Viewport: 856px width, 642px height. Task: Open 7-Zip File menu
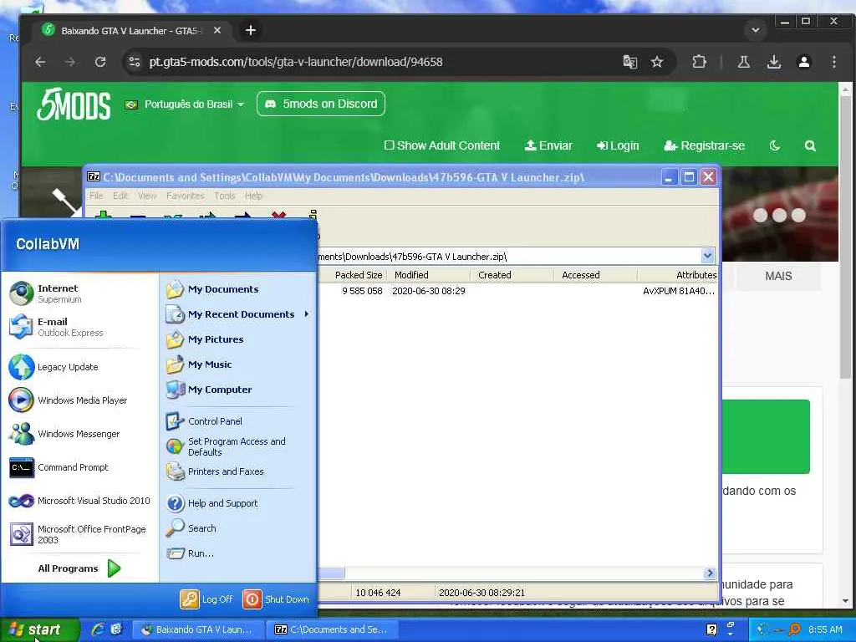[x=96, y=196]
